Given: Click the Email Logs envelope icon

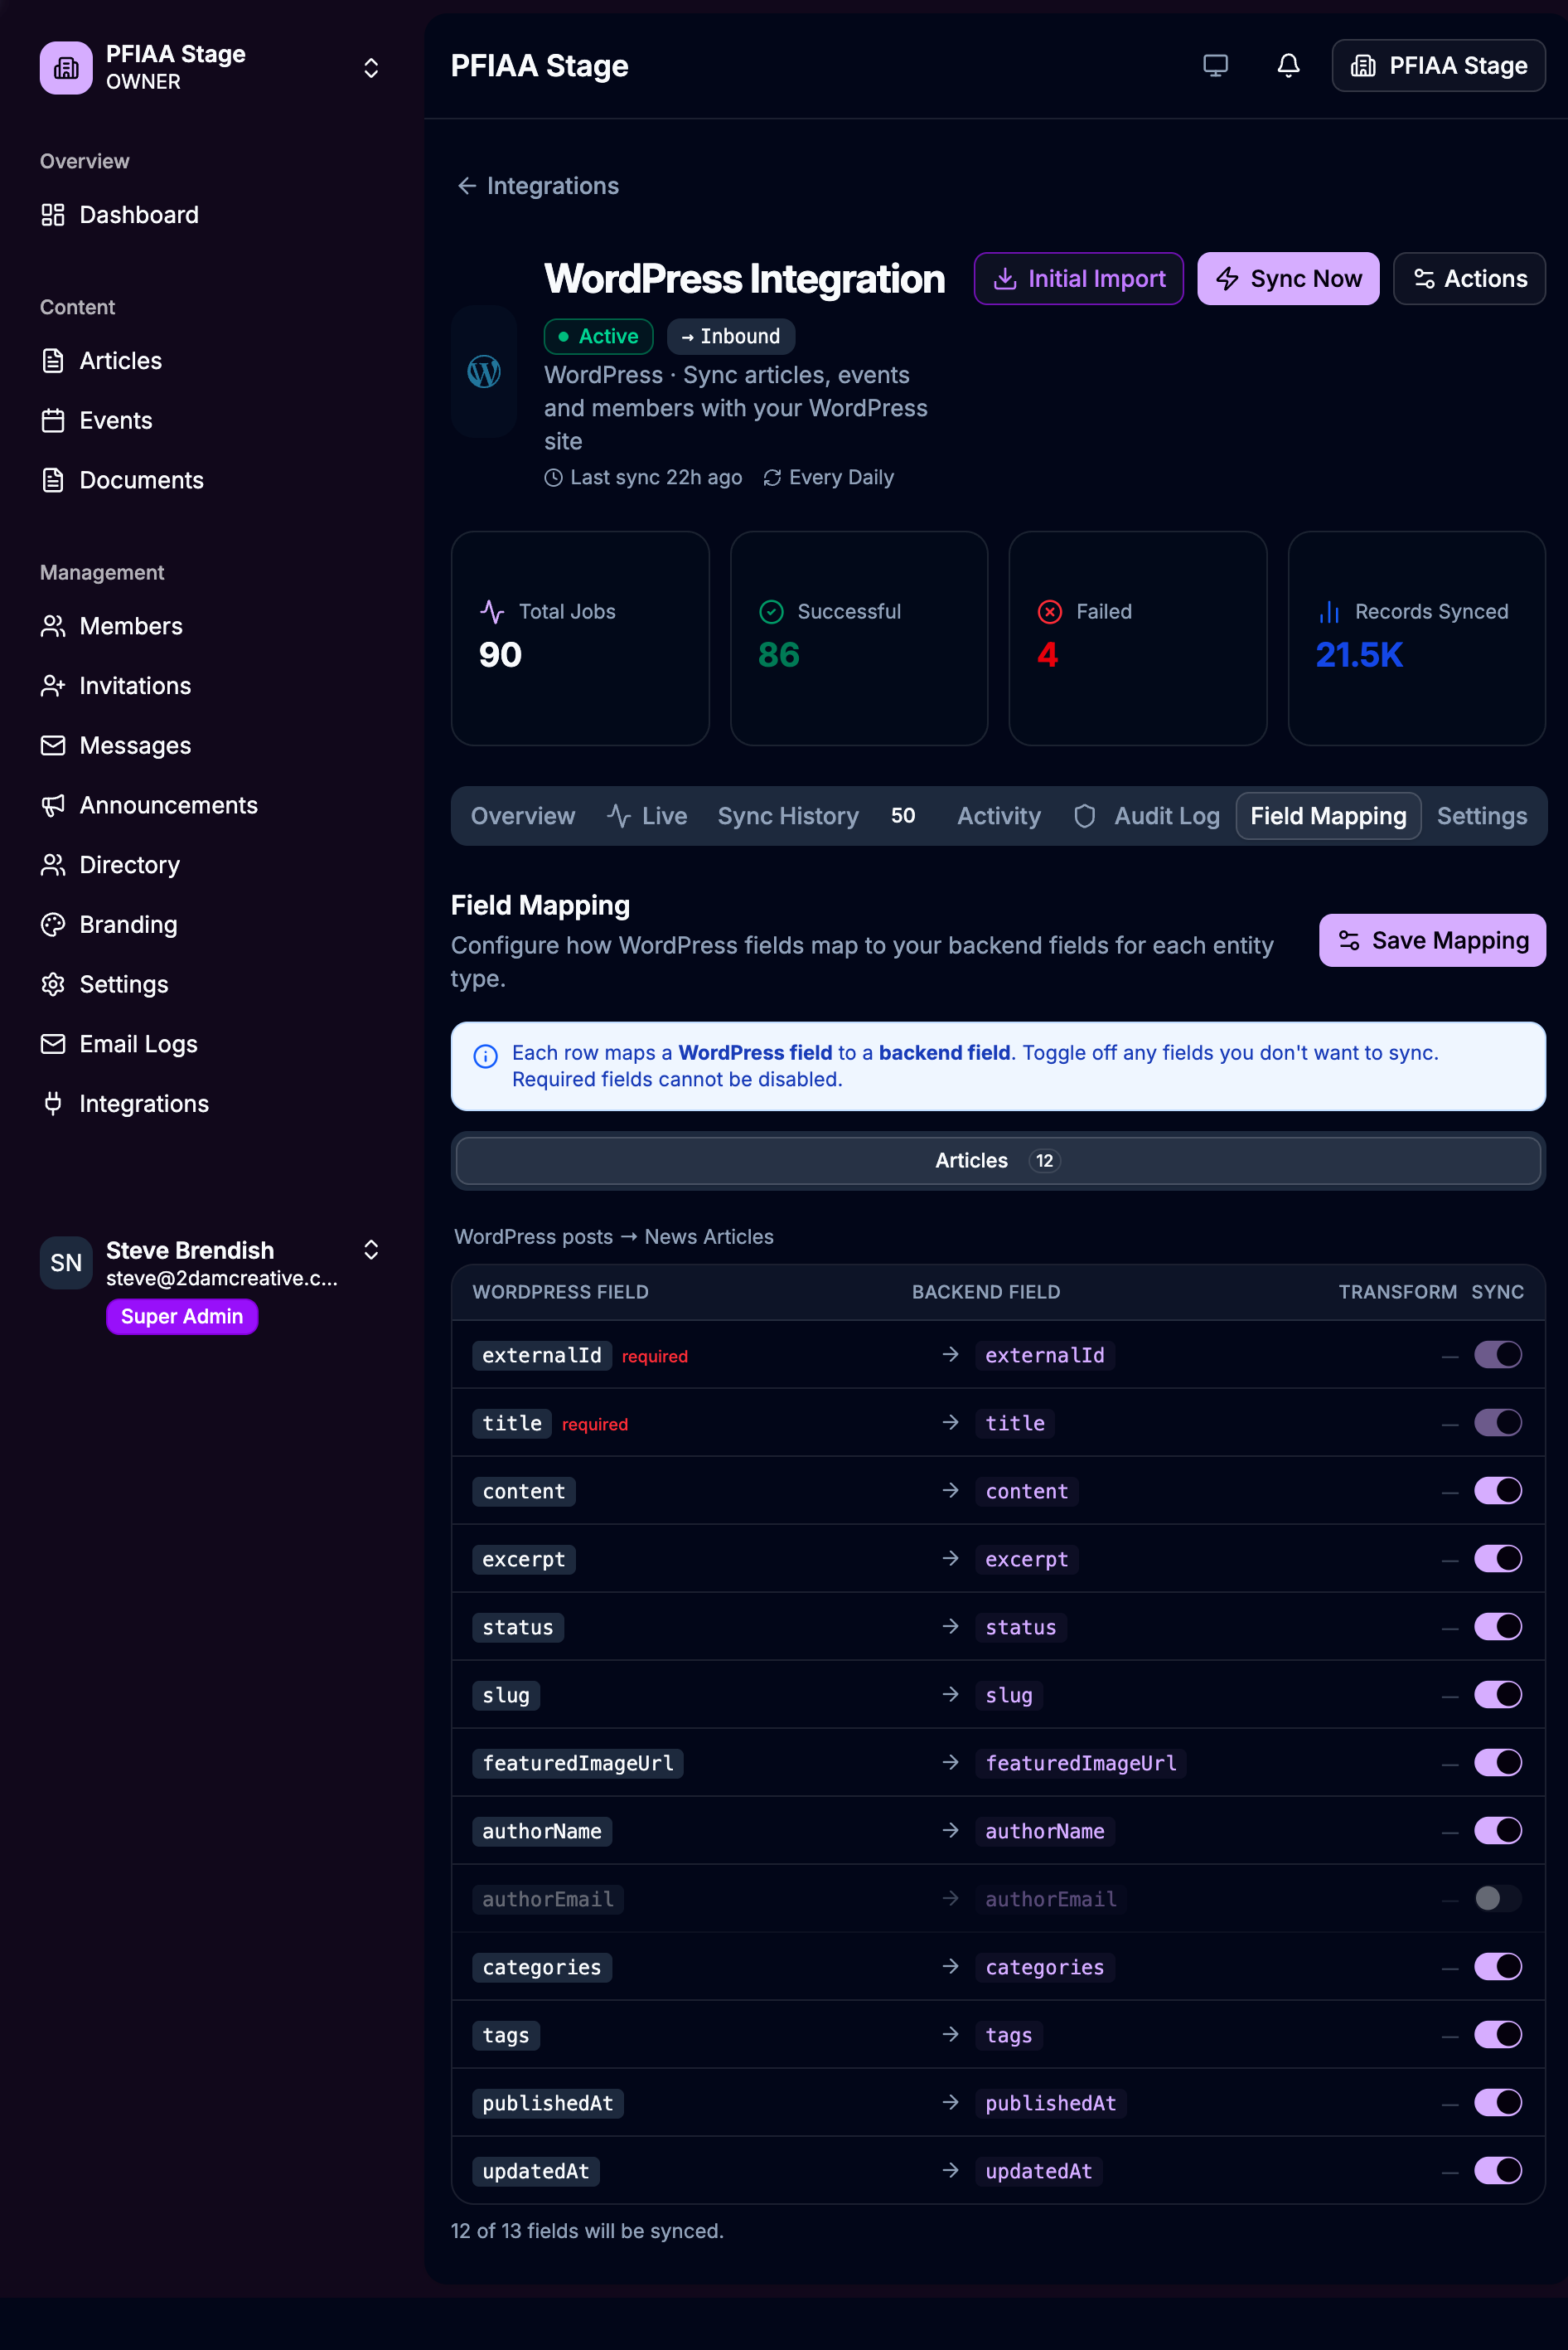Looking at the screenshot, I should coord(53,1043).
